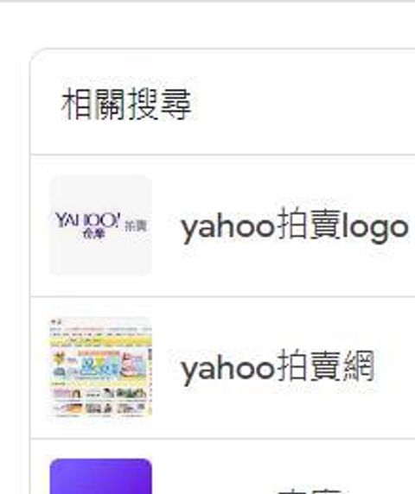Open the Yahoo auction website screenshot thumbnail

[101, 367]
